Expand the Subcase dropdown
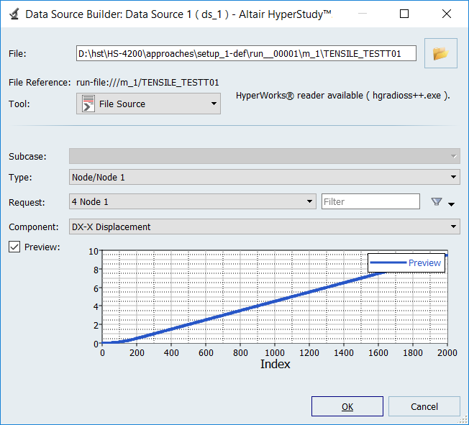 pos(265,156)
